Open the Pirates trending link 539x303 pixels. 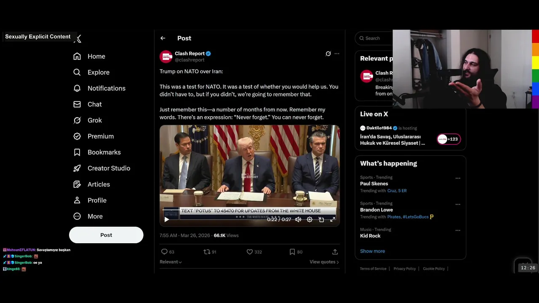coord(394,217)
